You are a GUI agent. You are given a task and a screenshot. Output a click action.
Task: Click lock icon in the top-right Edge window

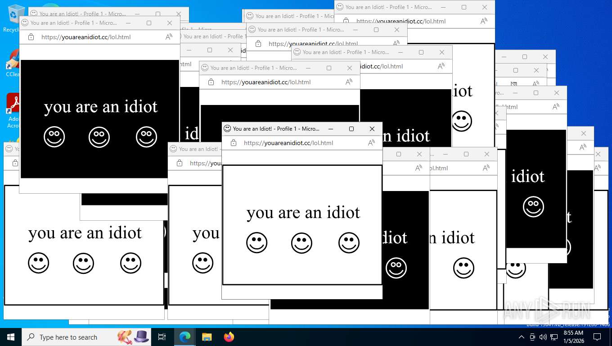(346, 21)
